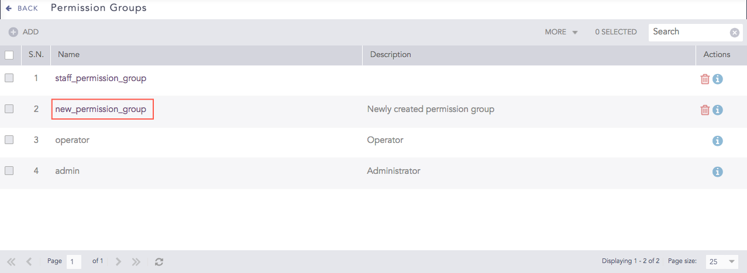
Task: Expand the MORE dropdown menu
Action: (561, 32)
